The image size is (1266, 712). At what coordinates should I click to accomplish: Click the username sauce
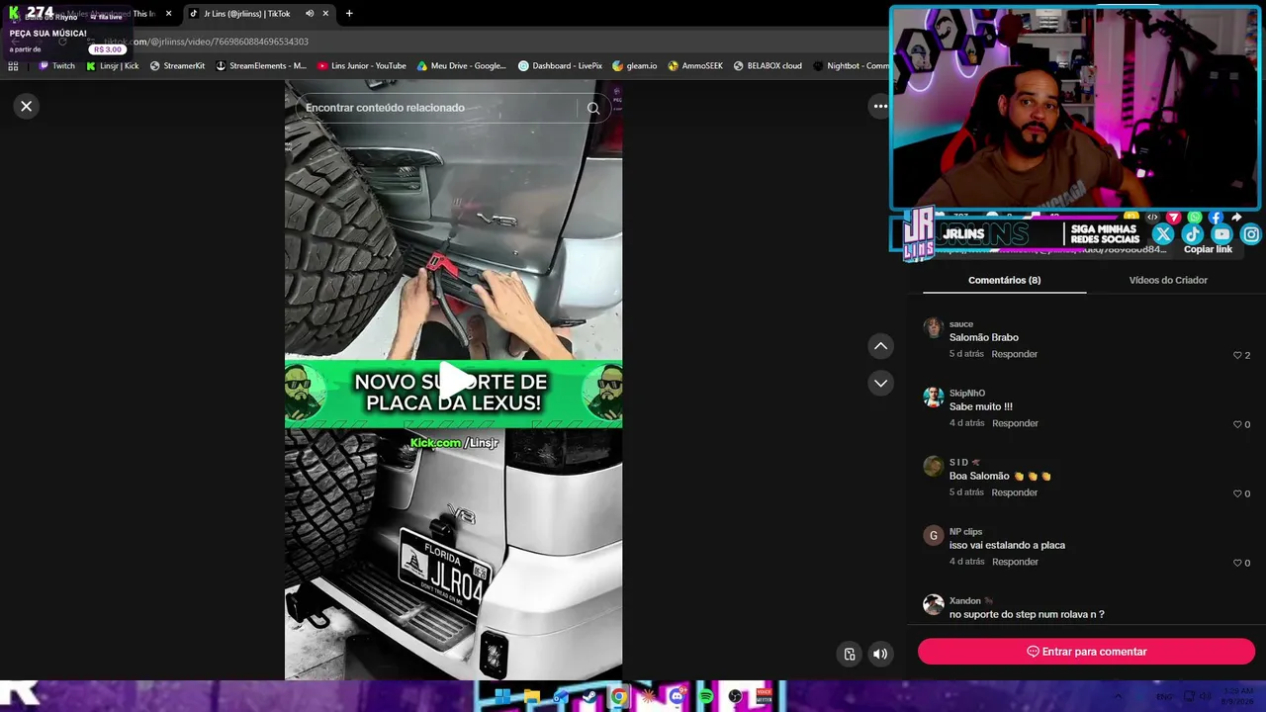click(961, 324)
